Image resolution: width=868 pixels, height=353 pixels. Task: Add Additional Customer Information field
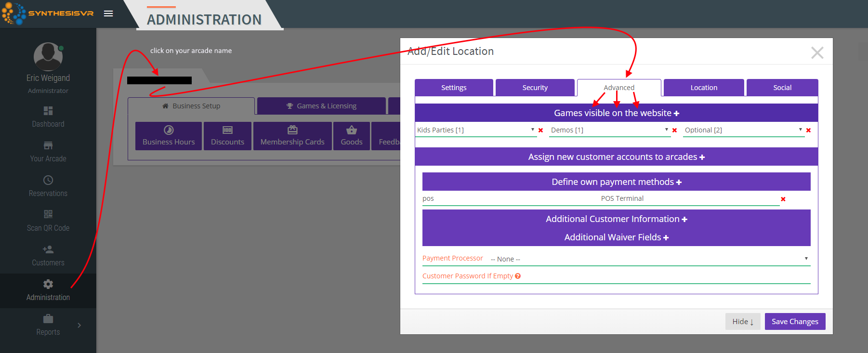[684, 220]
